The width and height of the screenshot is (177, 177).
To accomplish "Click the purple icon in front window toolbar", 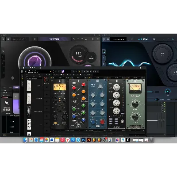I will tap(63, 72).
